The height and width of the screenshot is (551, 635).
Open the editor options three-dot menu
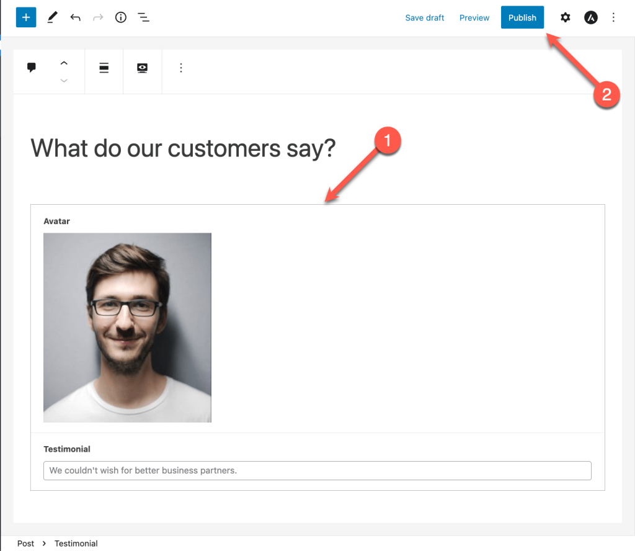pos(613,17)
